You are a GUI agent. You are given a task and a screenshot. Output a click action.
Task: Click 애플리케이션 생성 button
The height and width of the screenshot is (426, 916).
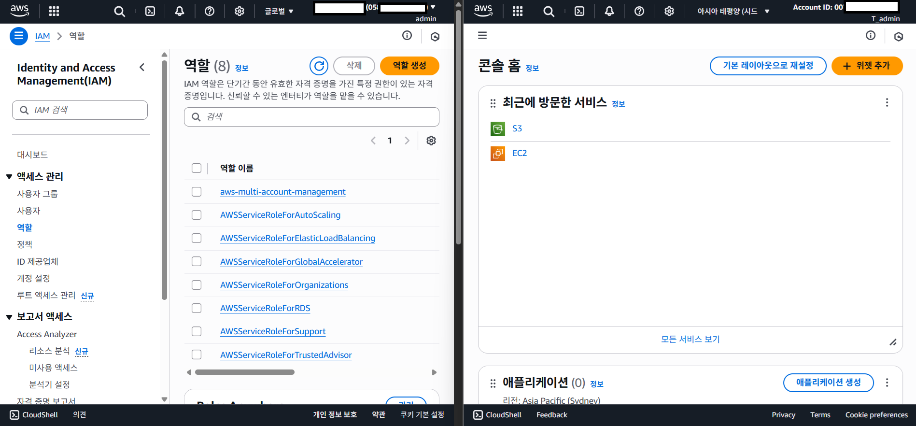828,383
